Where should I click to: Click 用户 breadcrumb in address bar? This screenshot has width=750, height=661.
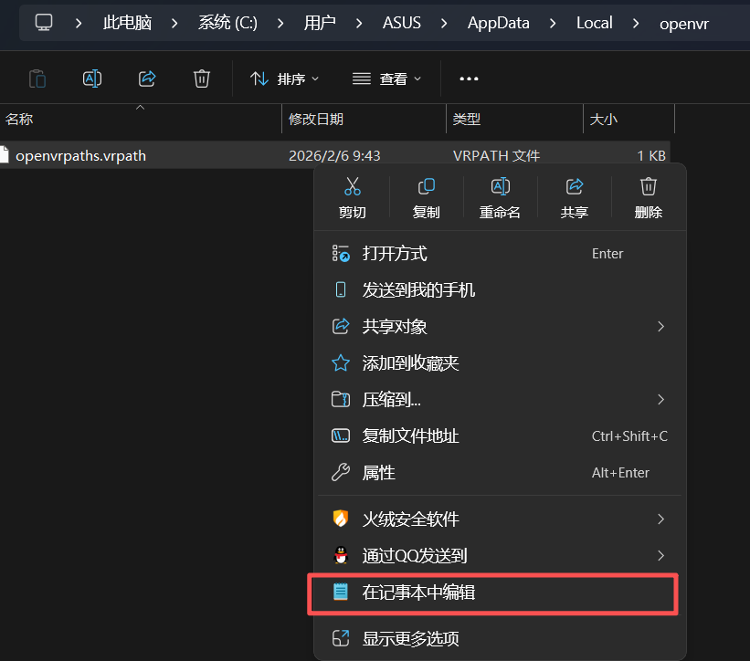(x=320, y=23)
